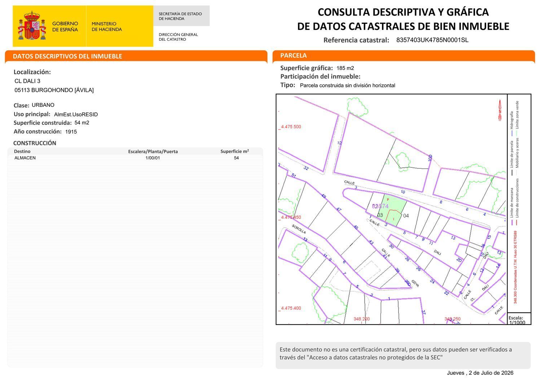The width and height of the screenshot is (541, 382).
Task: Click street number '51' on the map
Action: (294, 176)
